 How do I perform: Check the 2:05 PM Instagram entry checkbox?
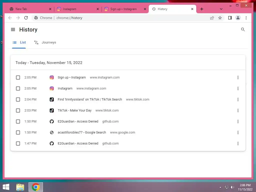pos(18,88)
